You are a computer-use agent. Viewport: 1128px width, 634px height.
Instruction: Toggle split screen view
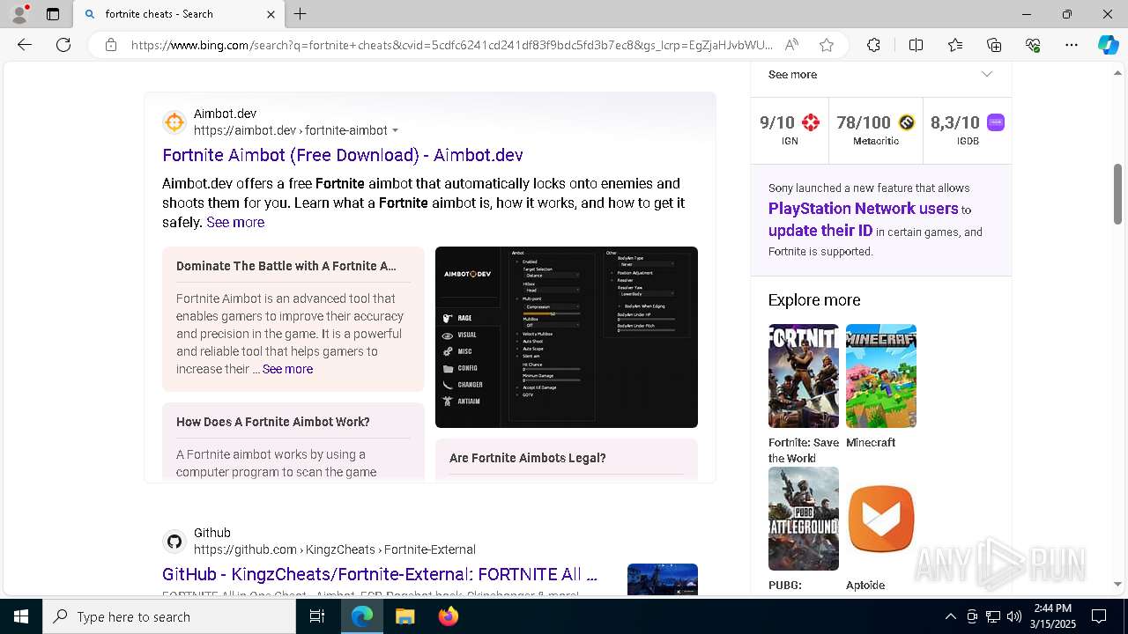[x=916, y=45]
